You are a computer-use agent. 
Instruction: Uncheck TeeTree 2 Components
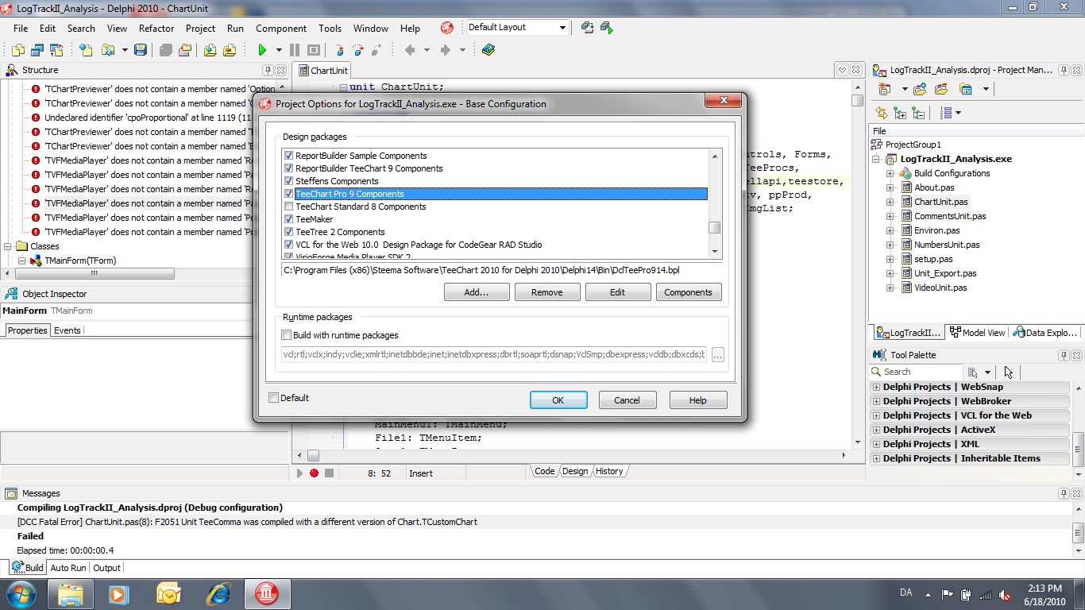[x=289, y=232]
